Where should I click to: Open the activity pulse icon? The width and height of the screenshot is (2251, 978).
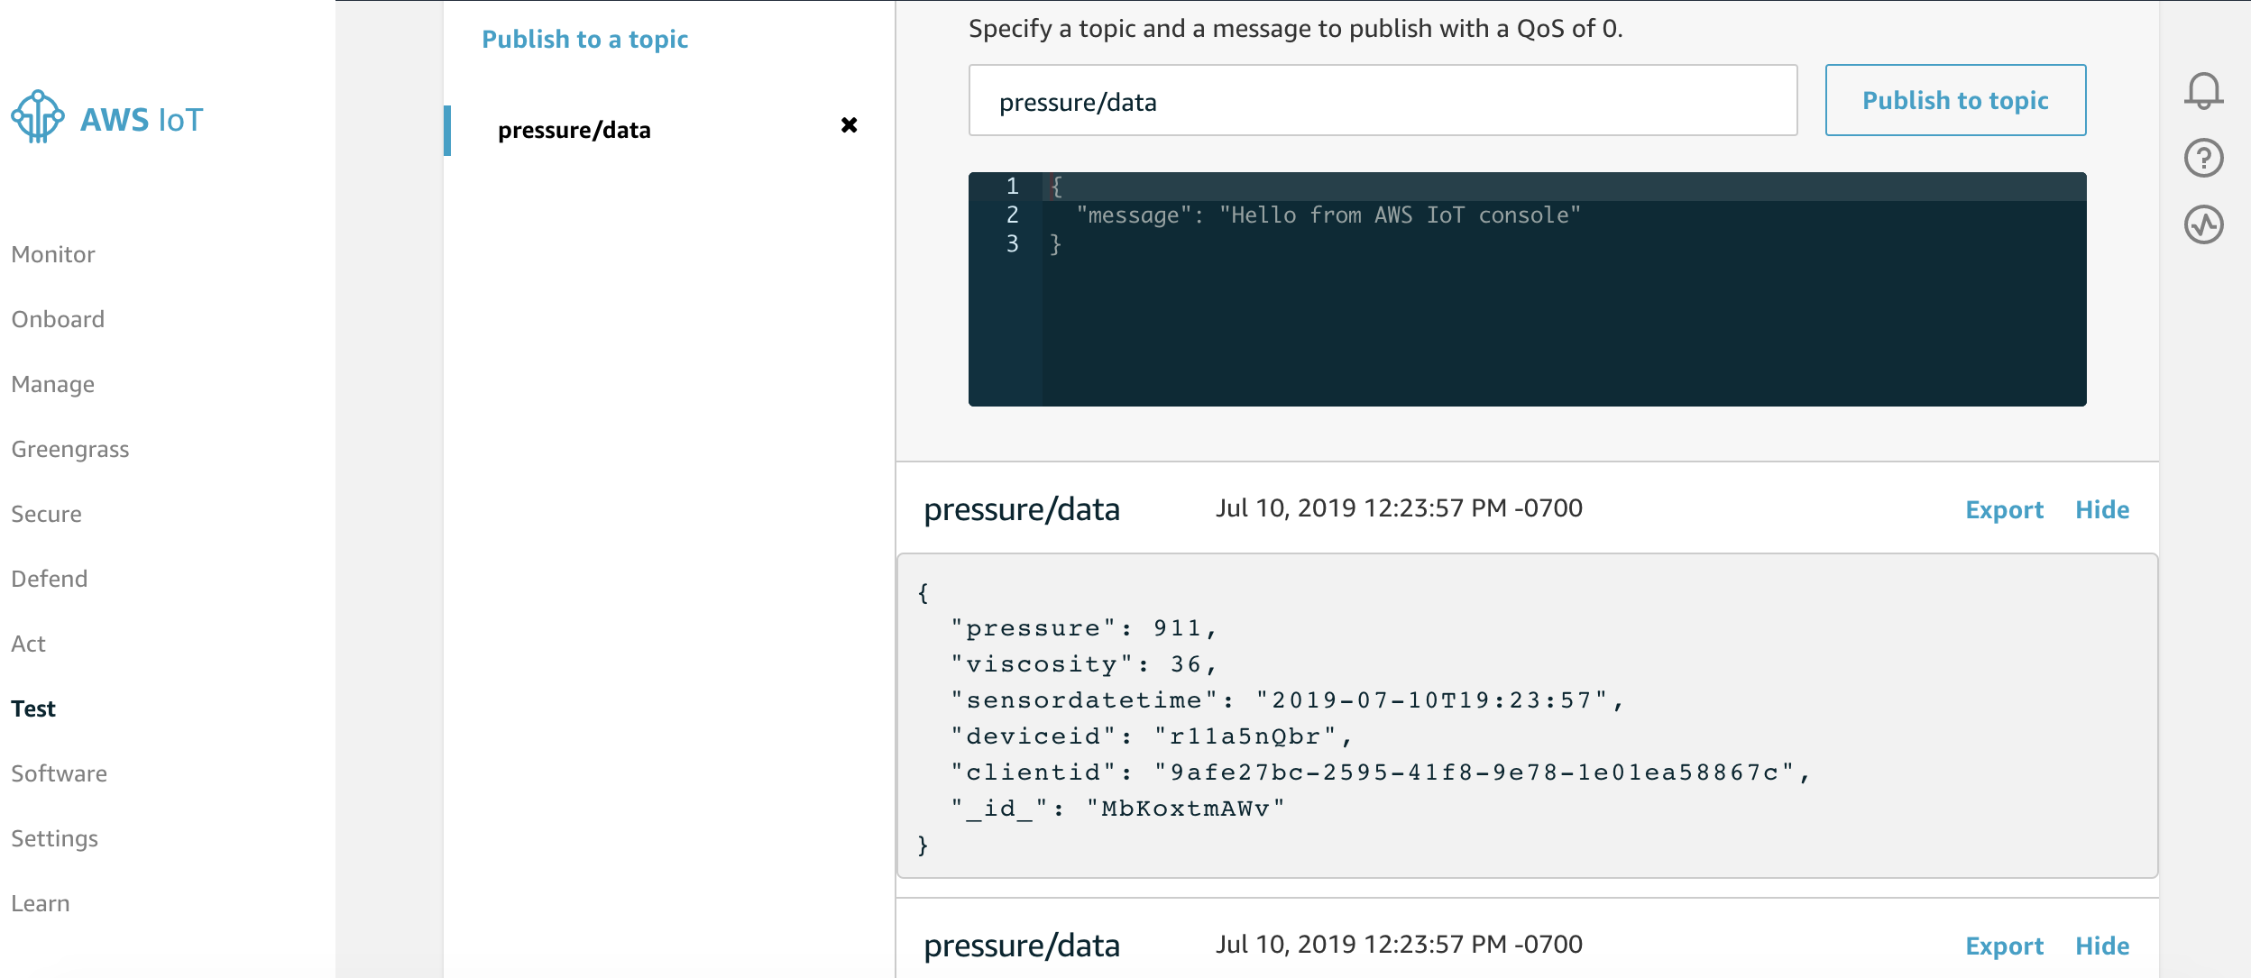[2202, 225]
